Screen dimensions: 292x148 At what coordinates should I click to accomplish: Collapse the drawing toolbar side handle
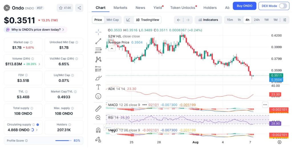pyautogui.click(x=104, y=127)
